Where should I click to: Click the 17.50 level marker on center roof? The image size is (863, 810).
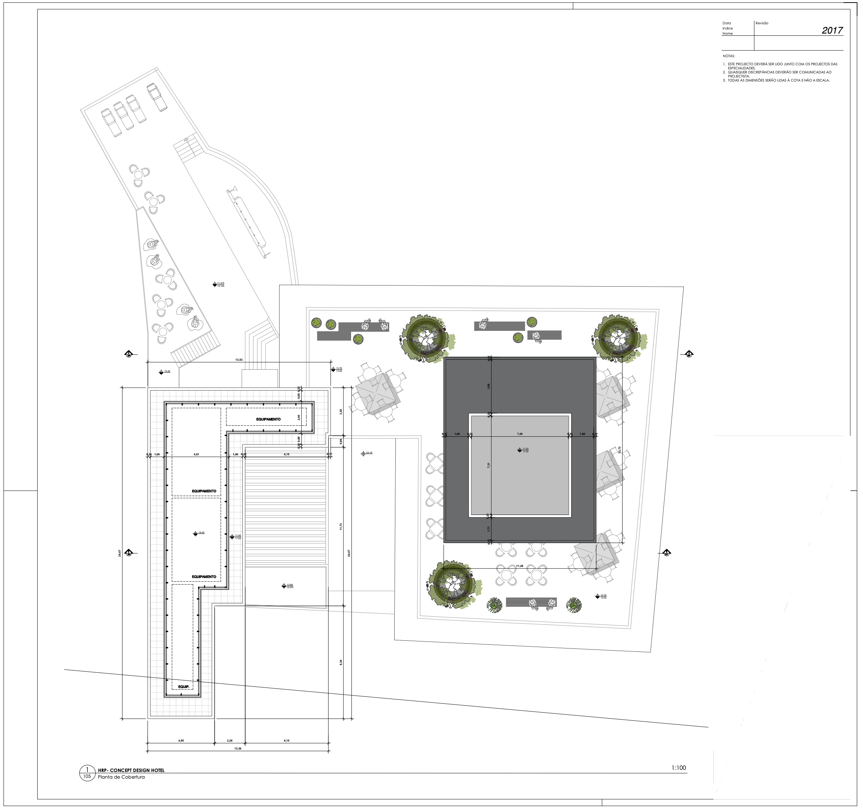point(520,450)
